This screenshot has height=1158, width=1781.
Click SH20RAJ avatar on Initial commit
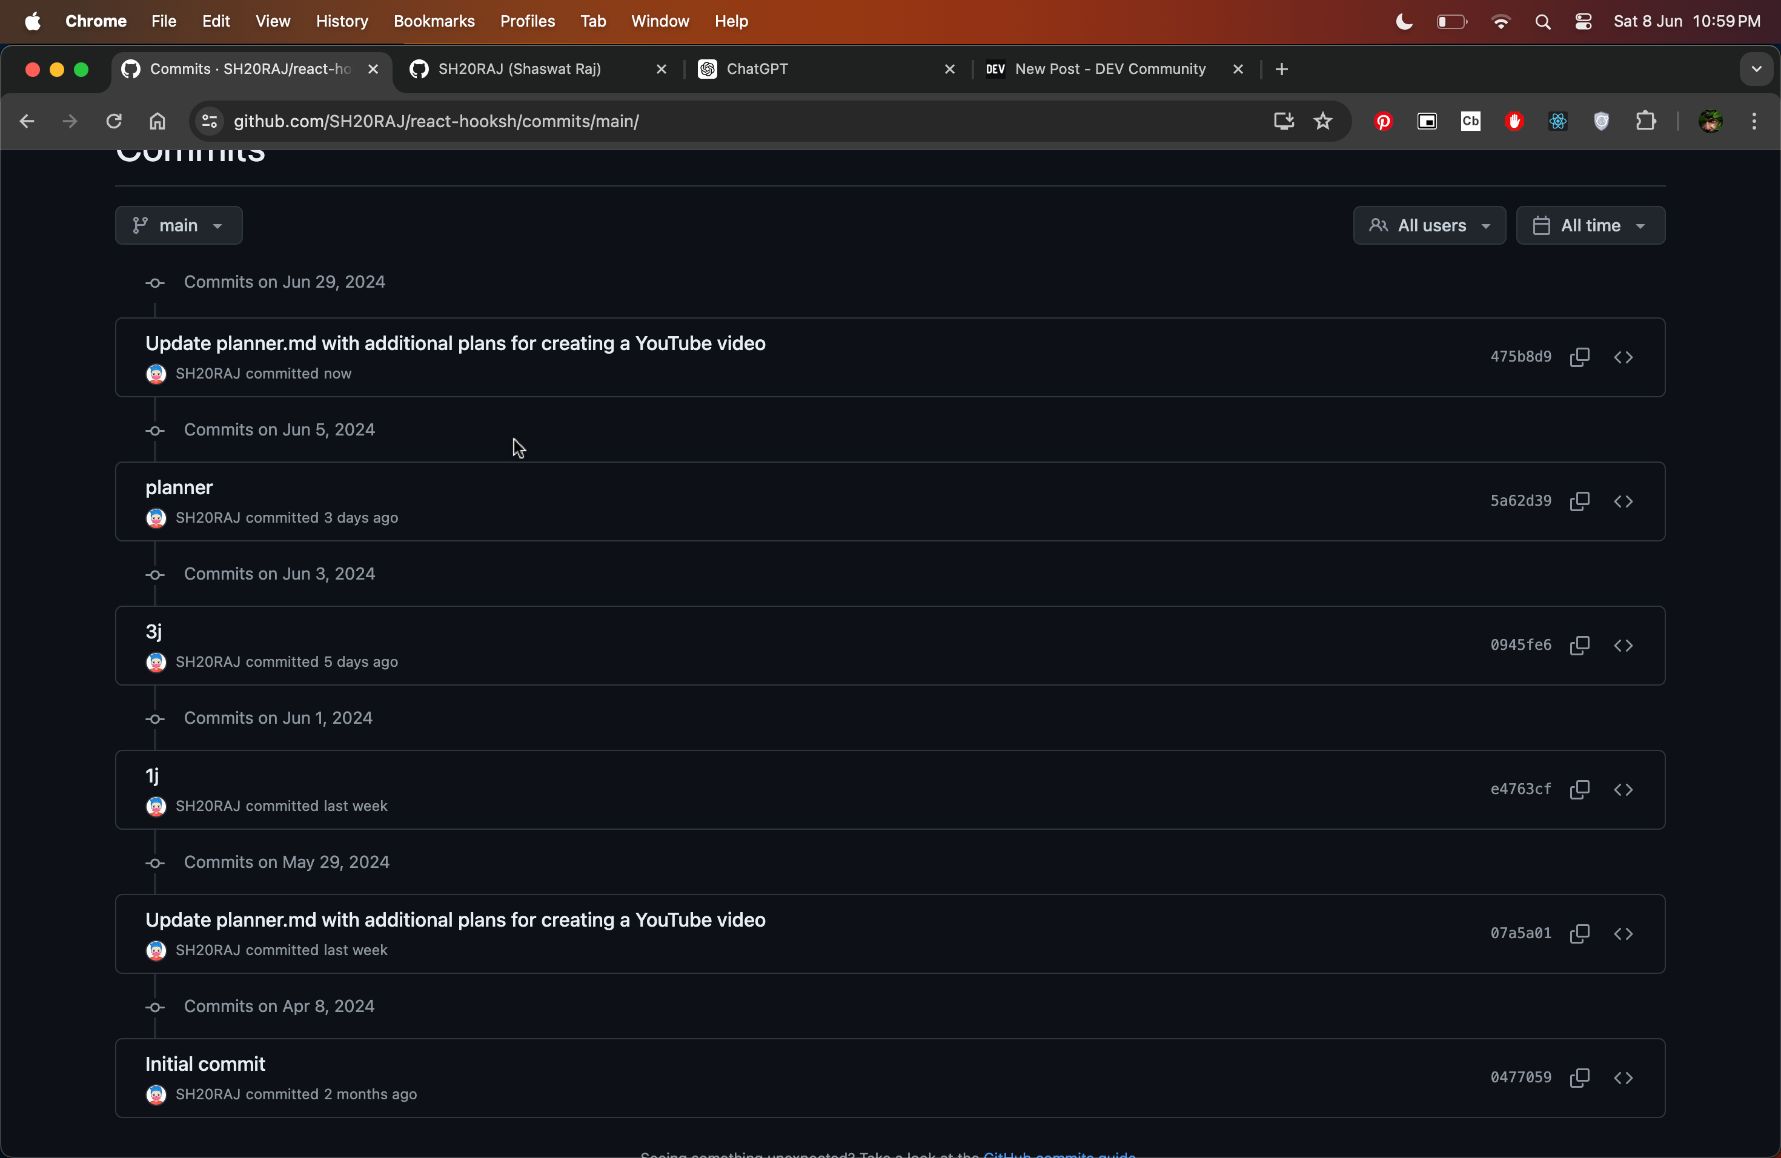156,1094
